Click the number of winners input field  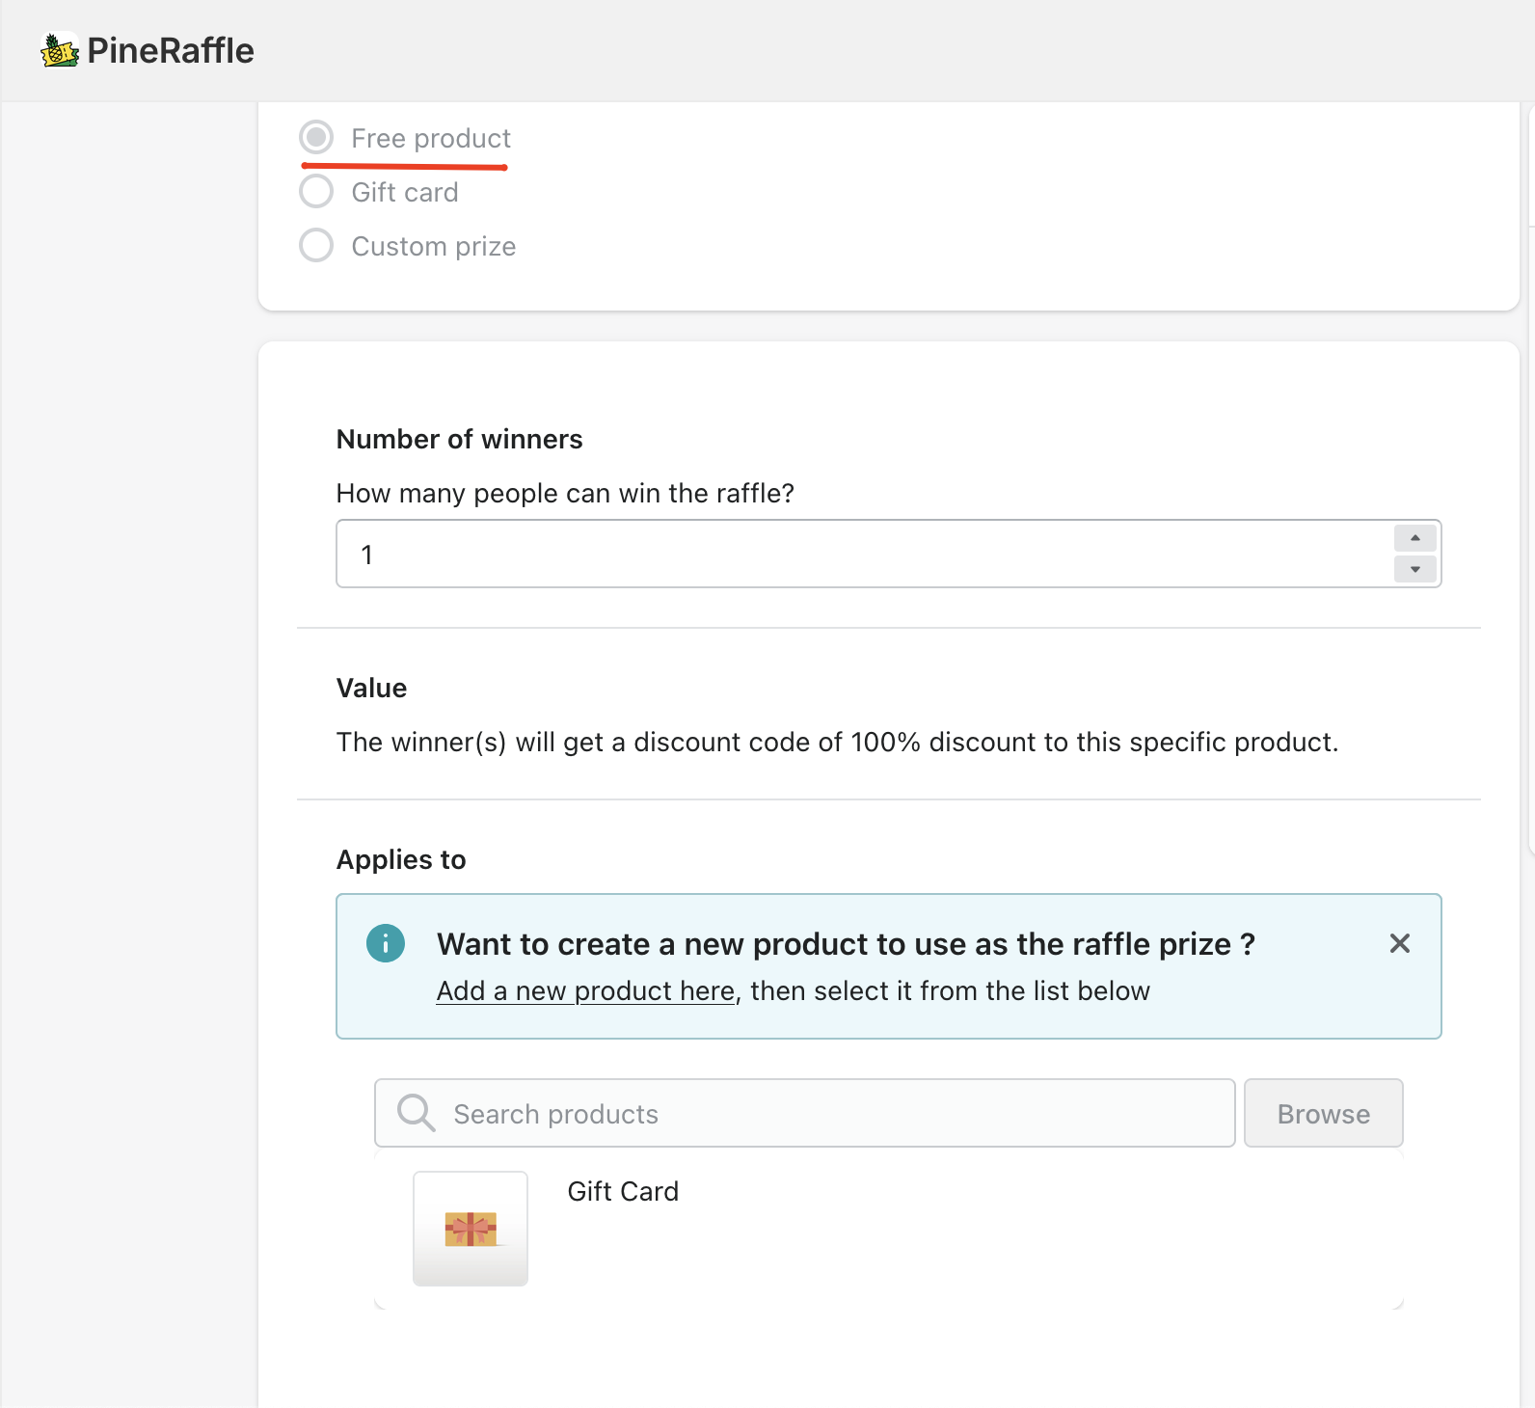click(x=889, y=554)
